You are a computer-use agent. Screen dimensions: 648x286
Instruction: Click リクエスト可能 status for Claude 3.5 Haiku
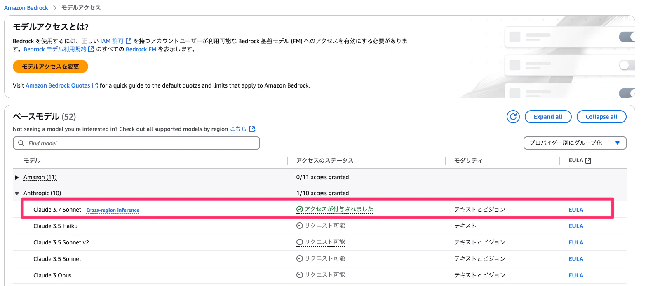[x=325, y=226]
